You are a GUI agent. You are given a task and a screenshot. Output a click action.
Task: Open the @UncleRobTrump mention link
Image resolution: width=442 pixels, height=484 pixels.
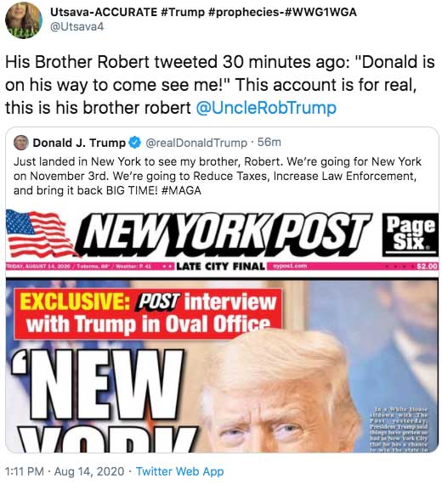pos(266,108)
